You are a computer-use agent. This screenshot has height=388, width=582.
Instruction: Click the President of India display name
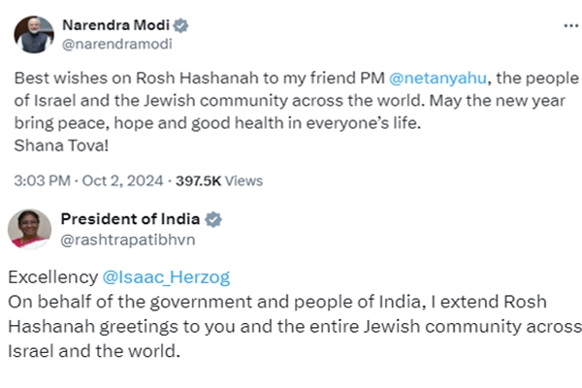(129, 219)
